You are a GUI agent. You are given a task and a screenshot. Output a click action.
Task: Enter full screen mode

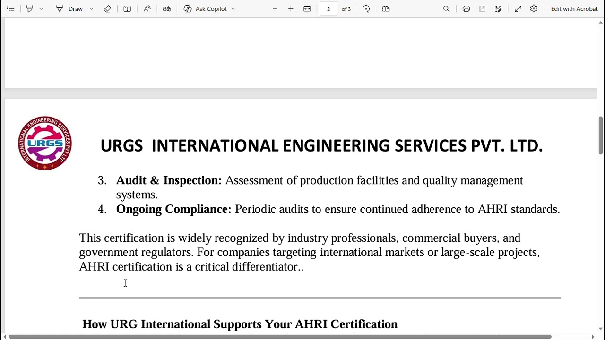pyautogui.click(x=518, y=9)
